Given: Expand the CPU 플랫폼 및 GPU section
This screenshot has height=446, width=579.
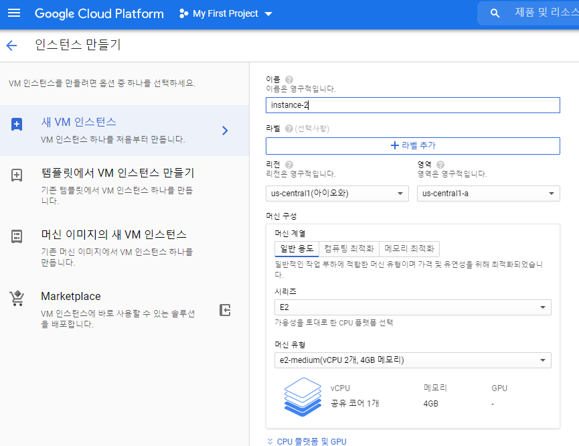Looking at the screenshot, I should pyautogui.click(x=307, y=441).
